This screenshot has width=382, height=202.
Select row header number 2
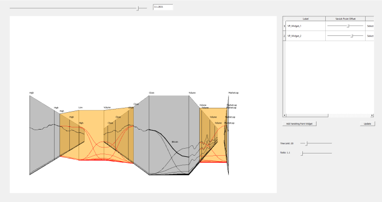tap(284, 36)
